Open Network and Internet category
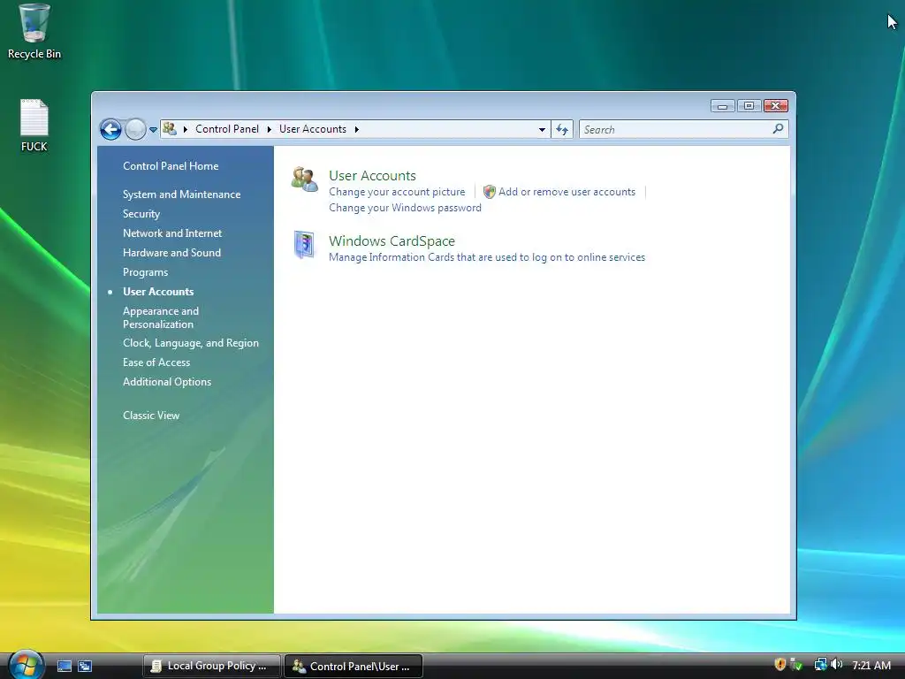 coord(172,233)
